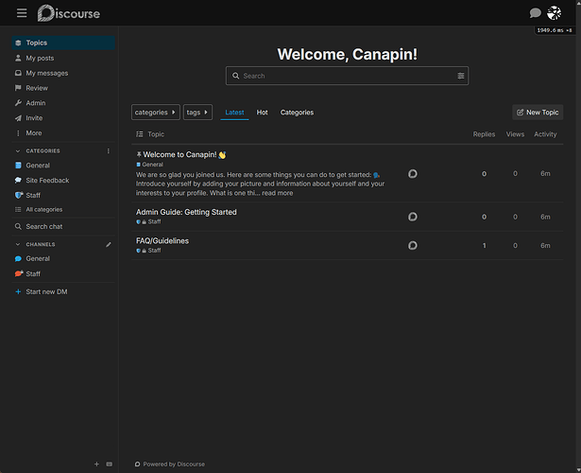Open the General chat channel
This screenshot has height=473, width=581.
tap(63, 258)
